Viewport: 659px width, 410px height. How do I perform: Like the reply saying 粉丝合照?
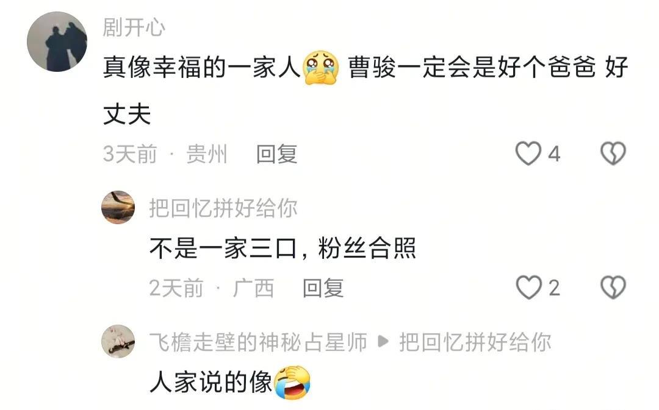(x=528, y=288)
